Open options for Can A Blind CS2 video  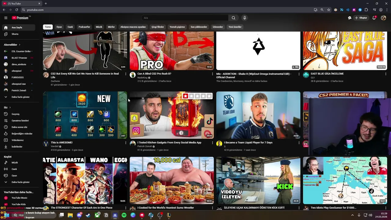pyautogui.click(x=212, y=74)
